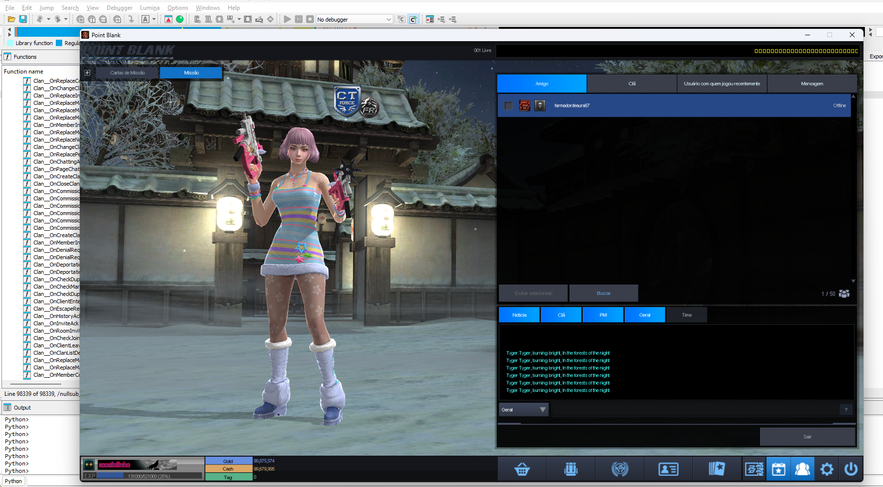The width and height of the screenshot is (883, 487).
Task: Select the Cartas de Missão tab
Action: [x=127, y=73]
